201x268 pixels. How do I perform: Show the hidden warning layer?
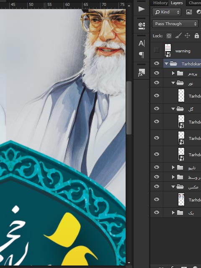(156, 50)
